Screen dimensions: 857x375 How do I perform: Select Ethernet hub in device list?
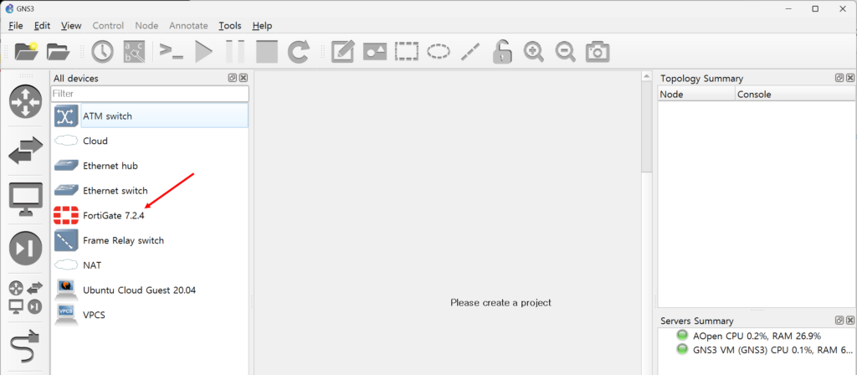150,166
